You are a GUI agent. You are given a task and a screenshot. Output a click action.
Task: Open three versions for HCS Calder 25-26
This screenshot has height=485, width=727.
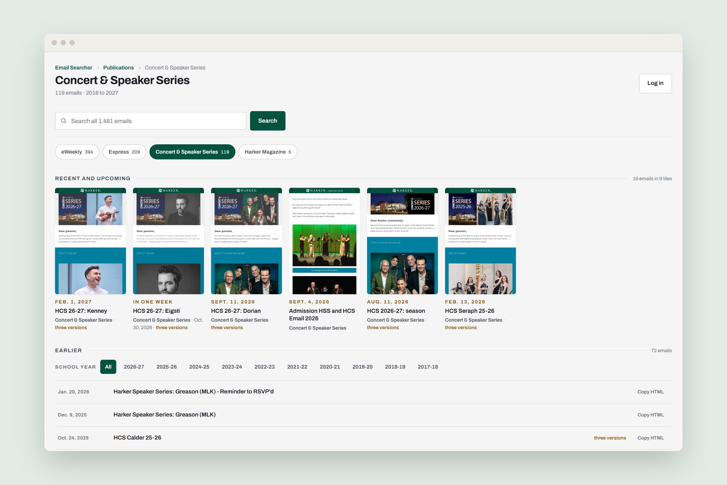pyautogui.click(x=610, y=438)
